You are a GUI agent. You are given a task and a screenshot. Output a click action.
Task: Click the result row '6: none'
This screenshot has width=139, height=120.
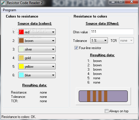(94, 82)
